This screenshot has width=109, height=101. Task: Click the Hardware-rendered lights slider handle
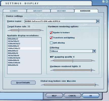[91, 70]
